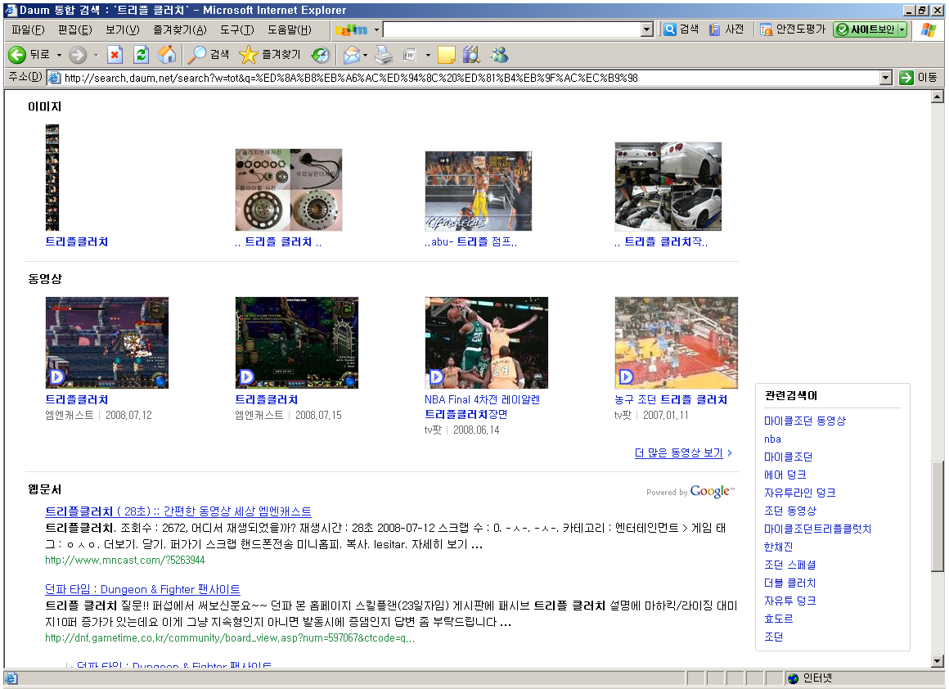This screenshot has width=949, height=689.
Task: Click related search 마이클조던 동영상
Action: 804,421
